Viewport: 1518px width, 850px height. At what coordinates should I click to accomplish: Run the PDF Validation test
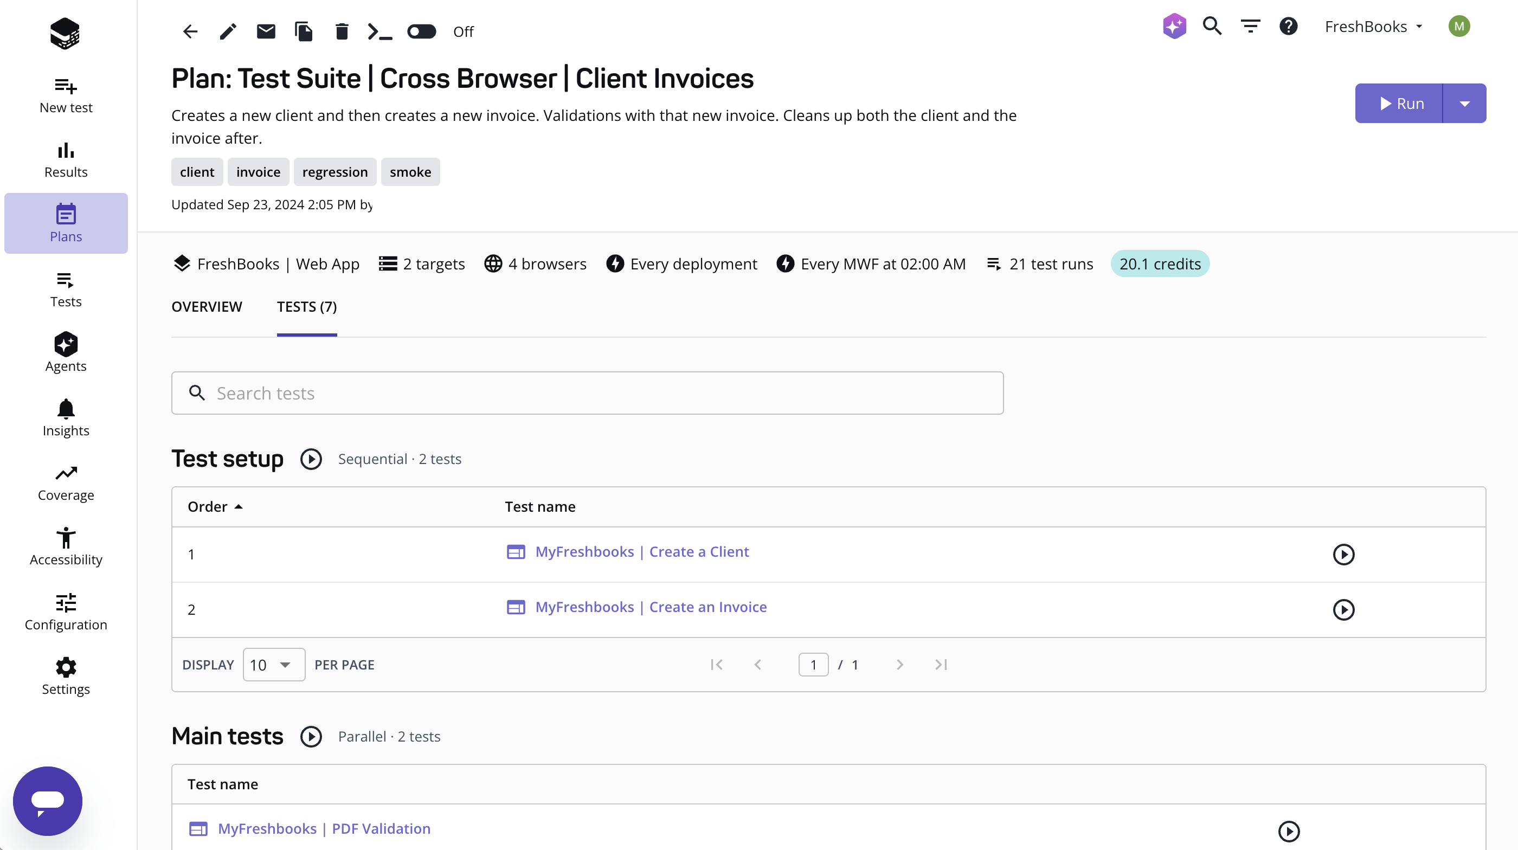1289,832
